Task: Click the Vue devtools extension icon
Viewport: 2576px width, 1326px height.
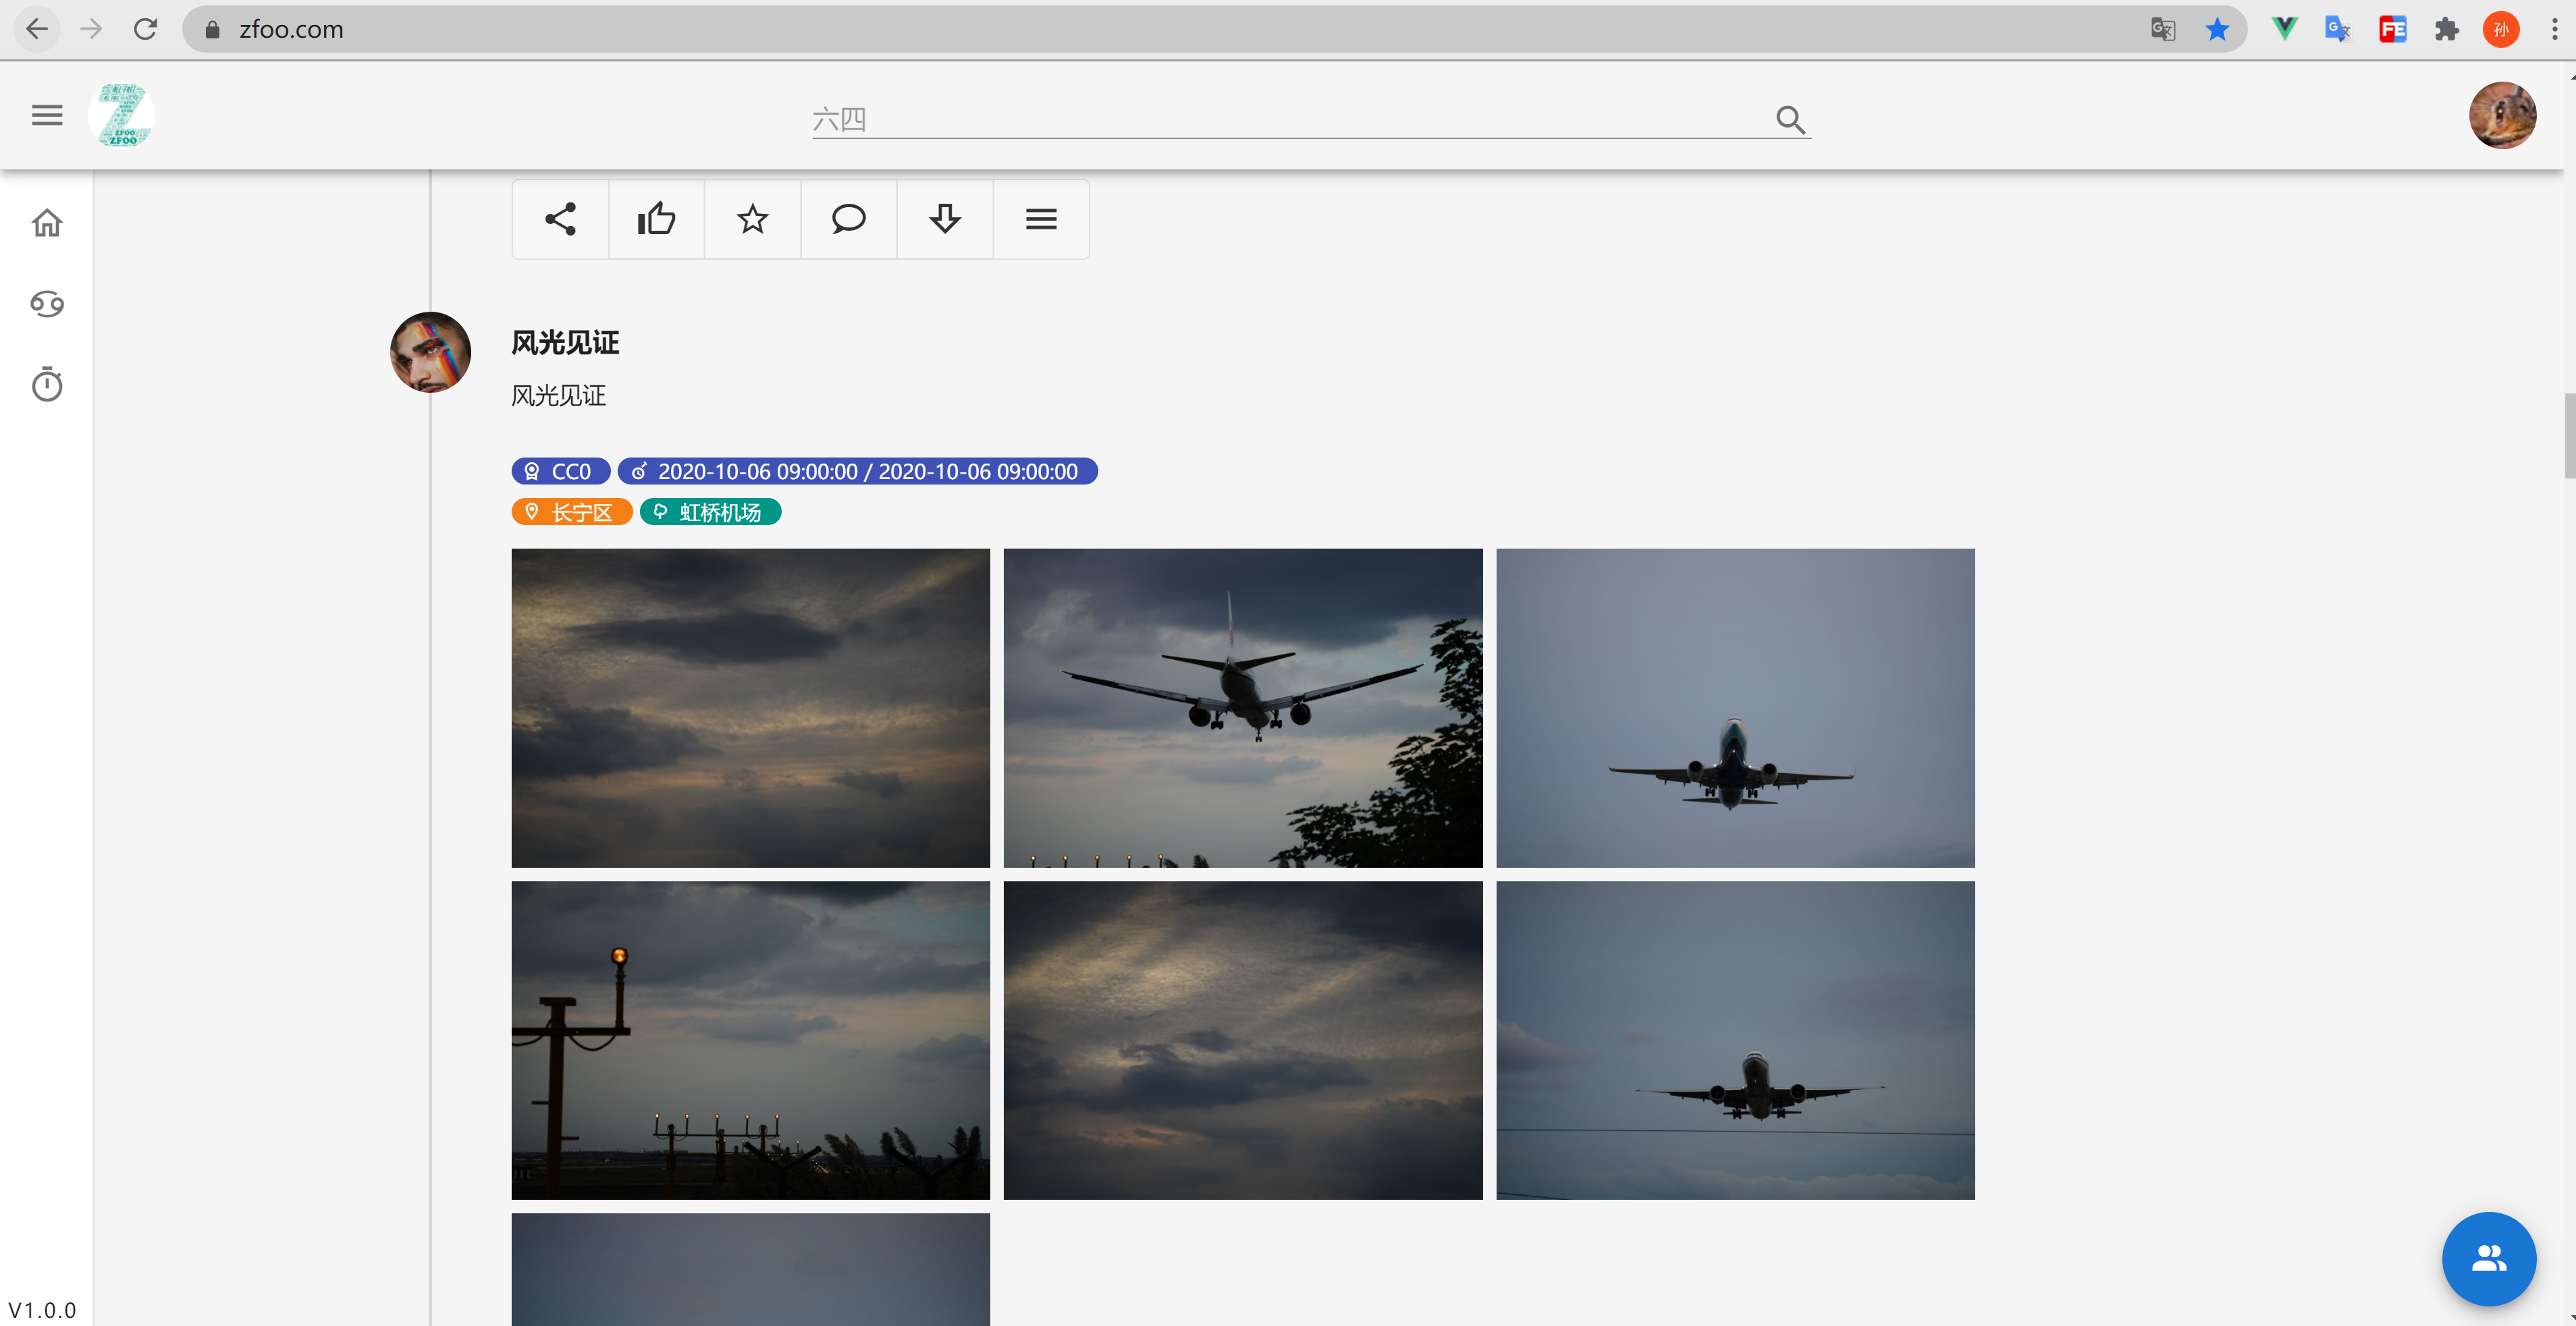Action: [2284, 29]
